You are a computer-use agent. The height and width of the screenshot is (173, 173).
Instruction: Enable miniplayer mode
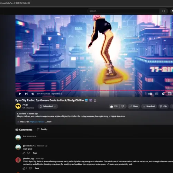point(170,94)
